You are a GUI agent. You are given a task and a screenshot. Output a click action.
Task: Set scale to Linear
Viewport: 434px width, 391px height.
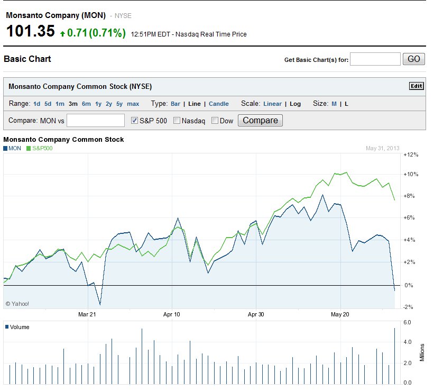point(272,104)
